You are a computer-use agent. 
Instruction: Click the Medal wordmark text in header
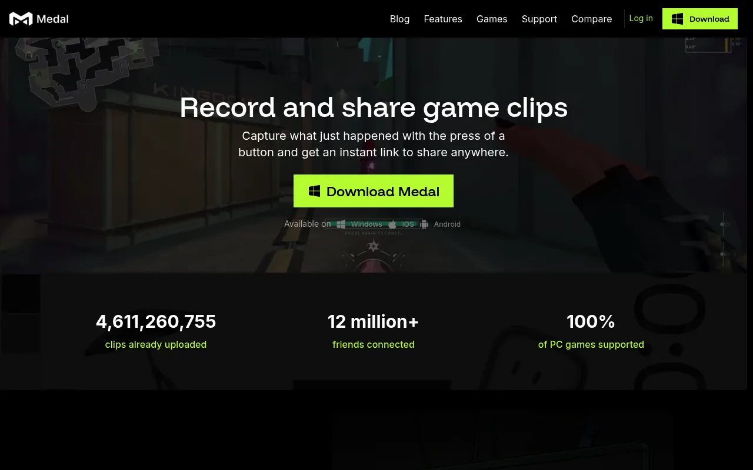click(x=52, y=19)
